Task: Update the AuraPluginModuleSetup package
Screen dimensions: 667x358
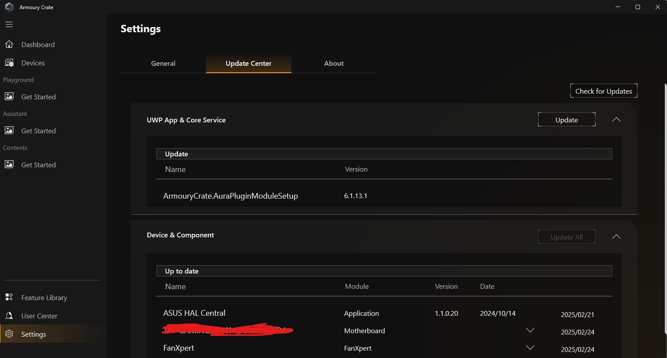Action: (566, 119)
